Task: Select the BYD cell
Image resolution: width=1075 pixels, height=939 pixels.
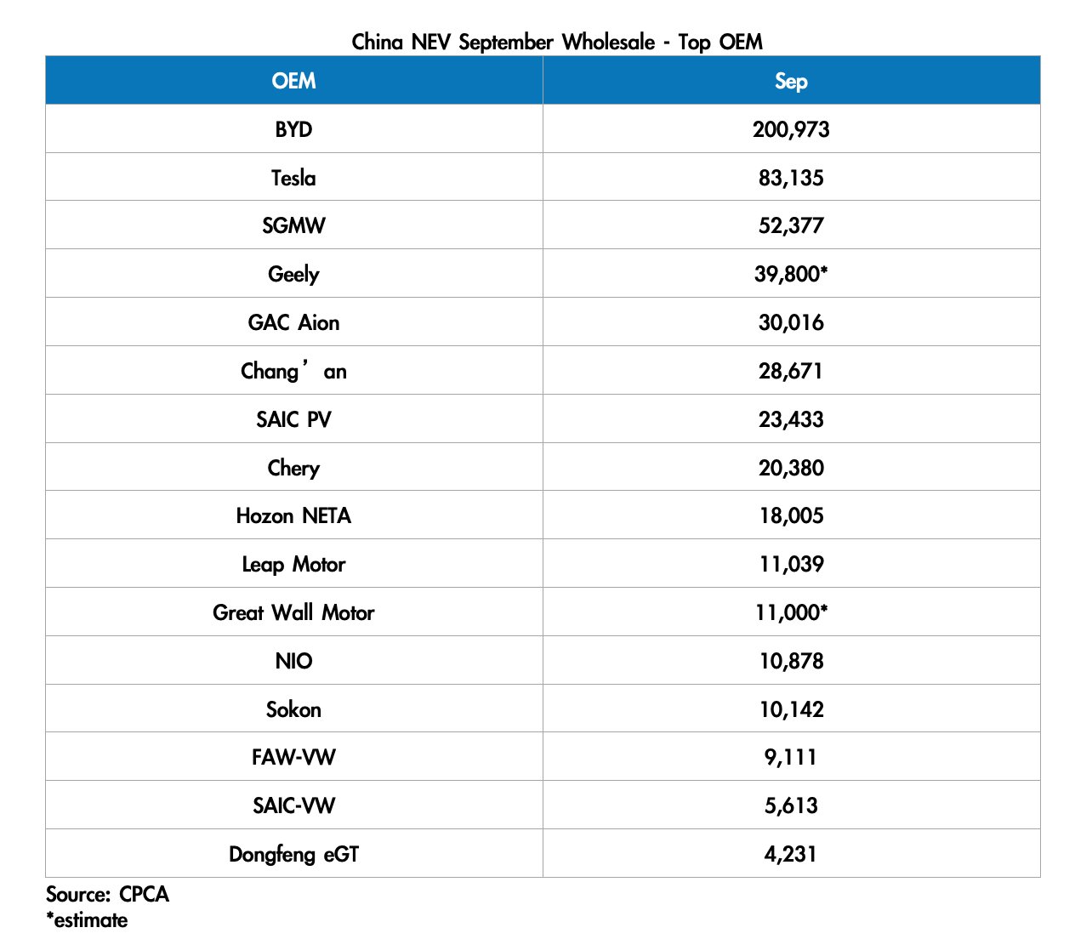Action: 293,129
